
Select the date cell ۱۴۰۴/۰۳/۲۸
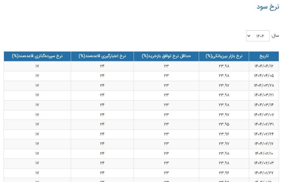(x=264, y=85)
